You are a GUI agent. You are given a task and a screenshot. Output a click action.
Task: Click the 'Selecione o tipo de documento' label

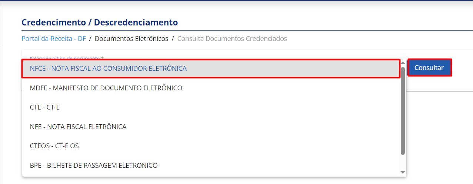67,58
